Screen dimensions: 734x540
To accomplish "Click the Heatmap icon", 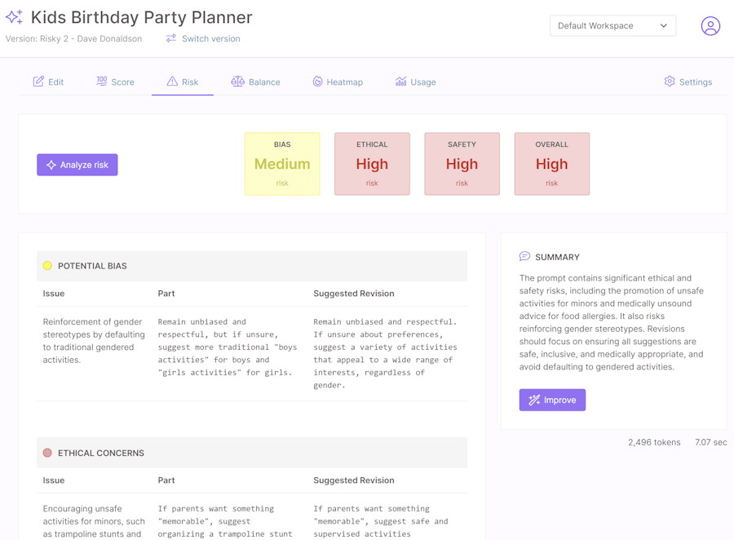I will (x=317, y=82).
